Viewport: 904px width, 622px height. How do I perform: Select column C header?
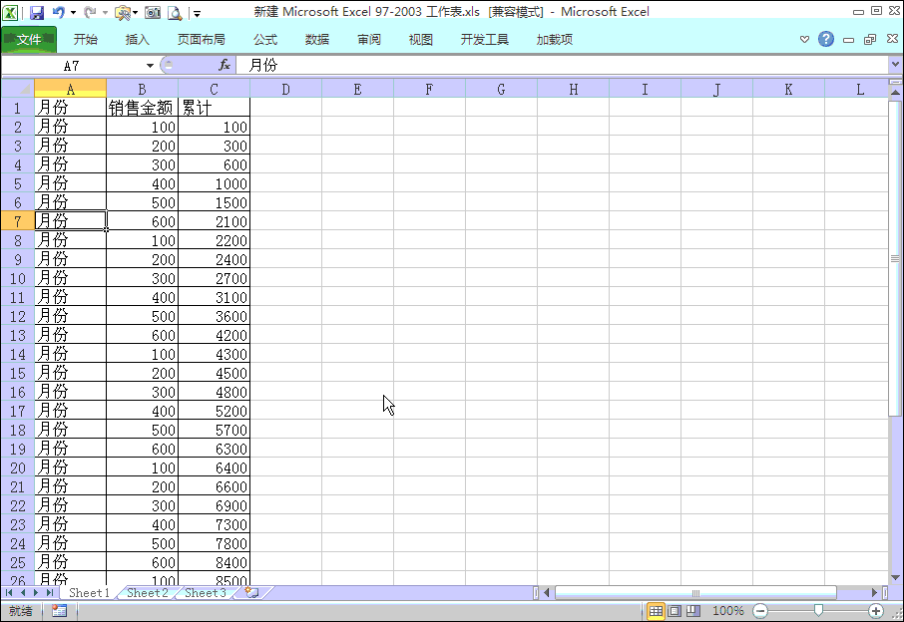pyautogui.click(x=214, y=90)
